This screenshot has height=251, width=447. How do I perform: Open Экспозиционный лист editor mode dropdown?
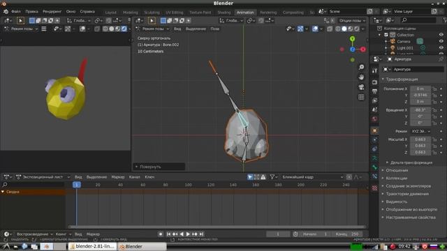pyautogui.click(x=43, y=177)
